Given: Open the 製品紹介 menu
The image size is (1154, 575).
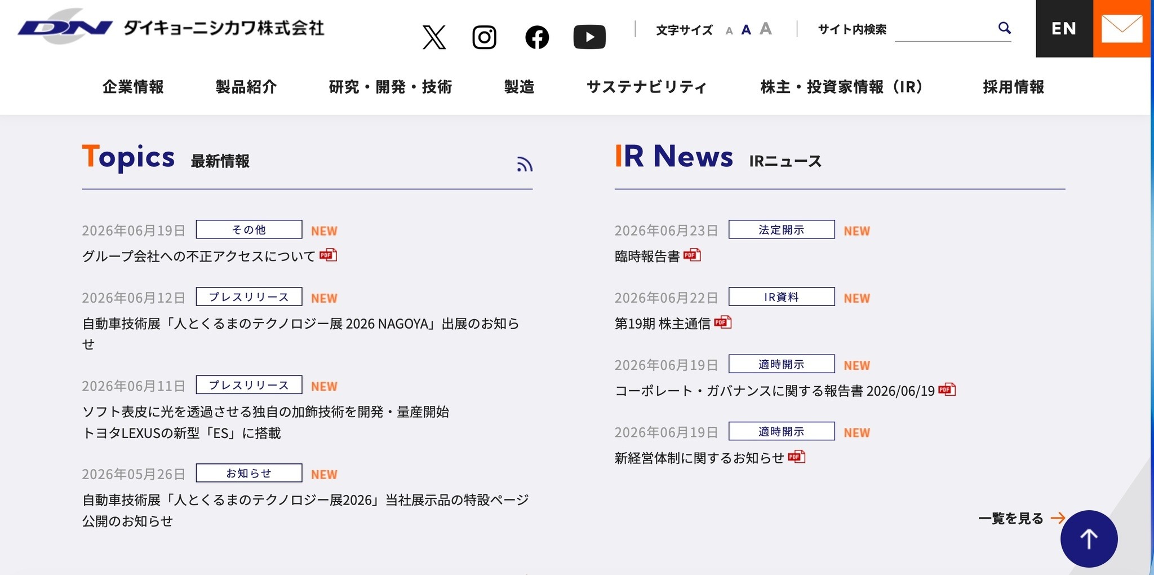Looking at the screenshot, I should (246, 87).
